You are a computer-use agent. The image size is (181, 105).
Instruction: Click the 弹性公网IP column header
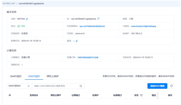56,95
